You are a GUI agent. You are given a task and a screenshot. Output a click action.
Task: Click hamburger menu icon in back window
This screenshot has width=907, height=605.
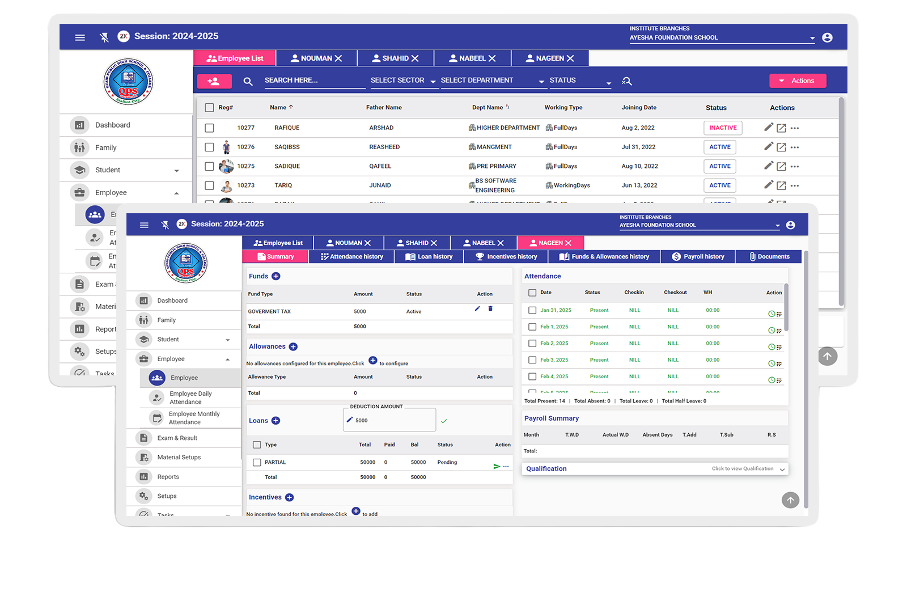[80, 37]
